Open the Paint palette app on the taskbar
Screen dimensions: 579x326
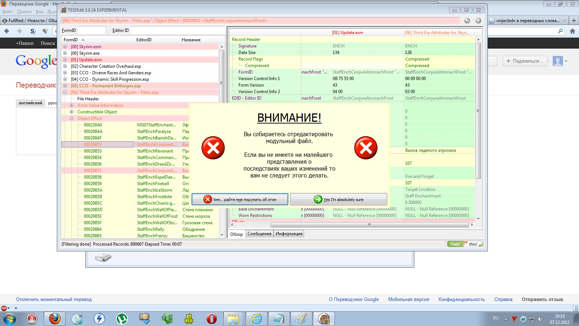(301, 319)
